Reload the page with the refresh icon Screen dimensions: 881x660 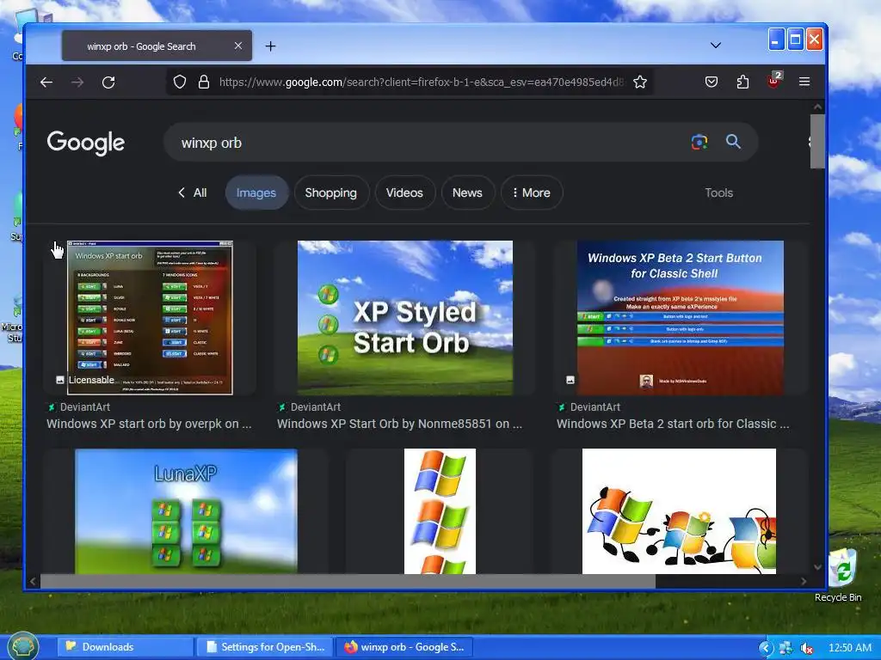[x=108, y=82]
